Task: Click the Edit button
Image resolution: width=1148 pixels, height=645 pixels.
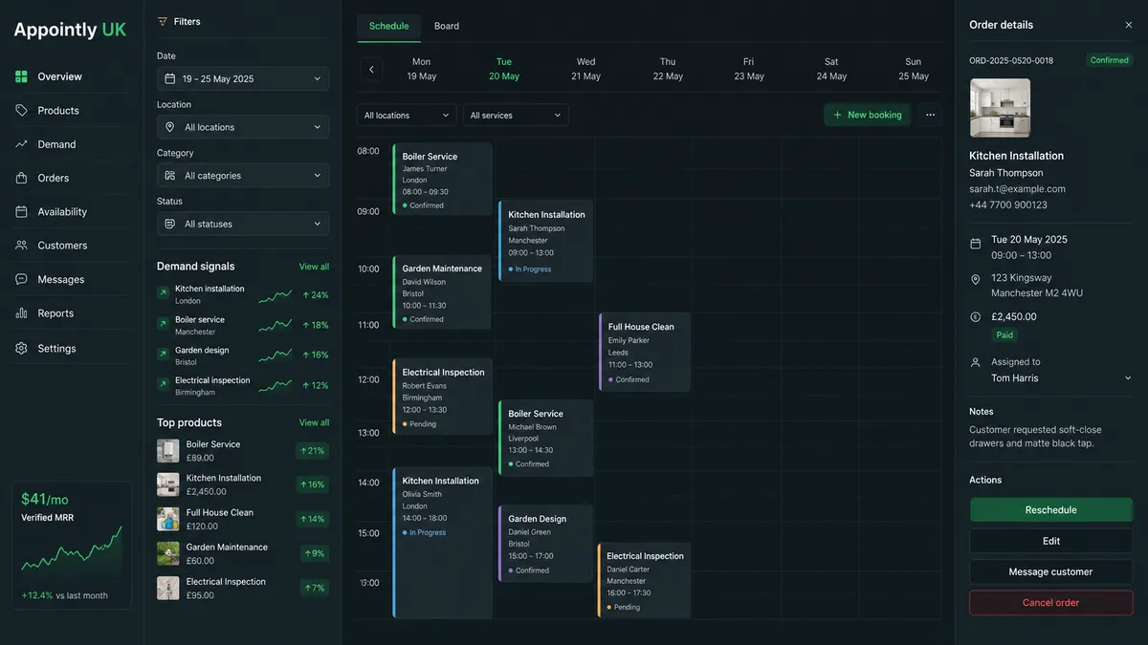Action: 1051,541
